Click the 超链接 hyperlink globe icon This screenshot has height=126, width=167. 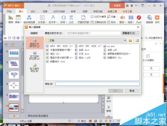tap(149, 17)
